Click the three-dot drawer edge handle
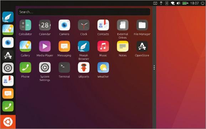The image size is (206, 129). (x=154, y=67)
